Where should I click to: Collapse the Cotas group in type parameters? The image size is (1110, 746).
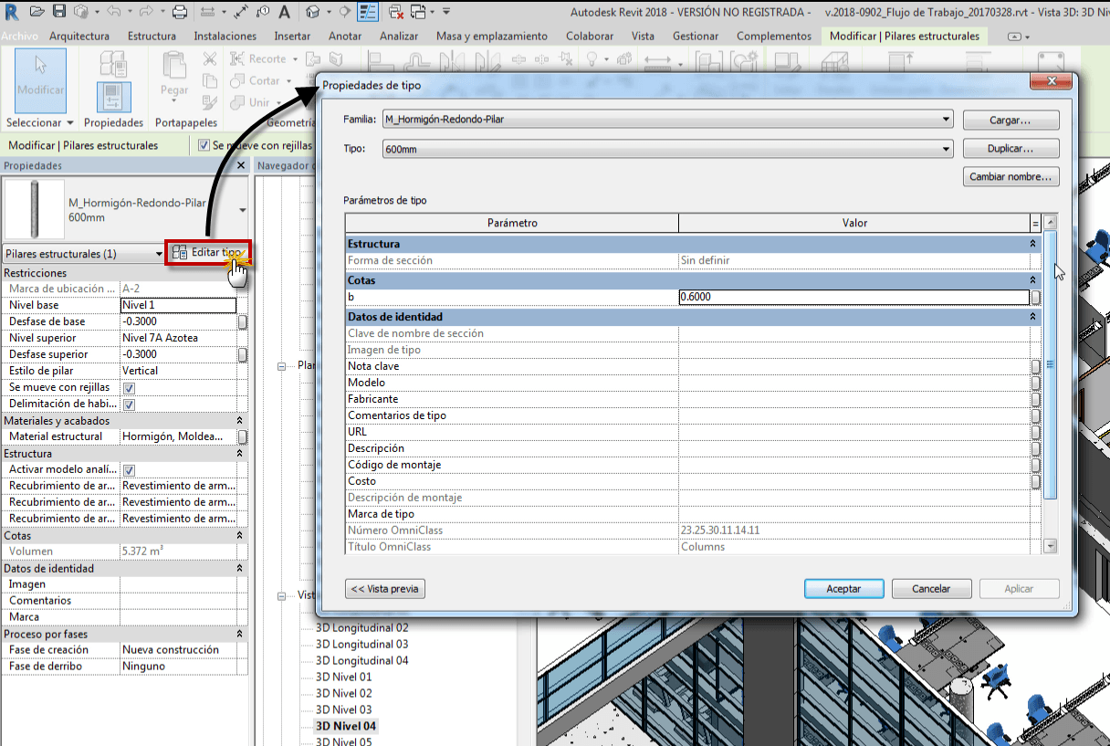(x=1033, y=280)
